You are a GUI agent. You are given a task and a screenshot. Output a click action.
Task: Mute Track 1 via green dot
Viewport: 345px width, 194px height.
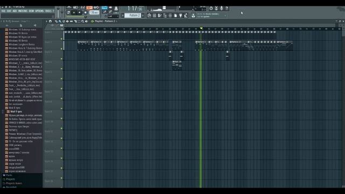point(61,39)
